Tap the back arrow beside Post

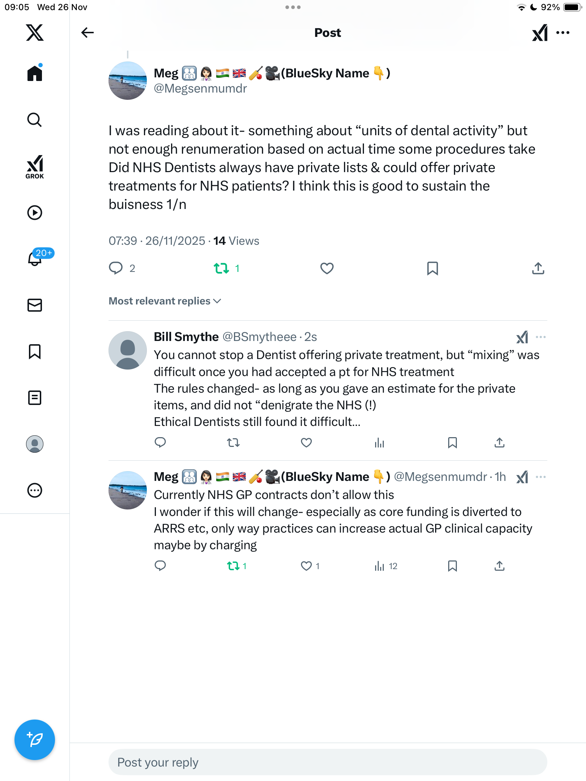[87, 33]
